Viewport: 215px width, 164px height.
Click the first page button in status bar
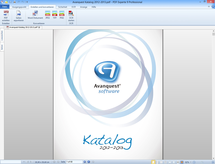click(x=54, y=162)
